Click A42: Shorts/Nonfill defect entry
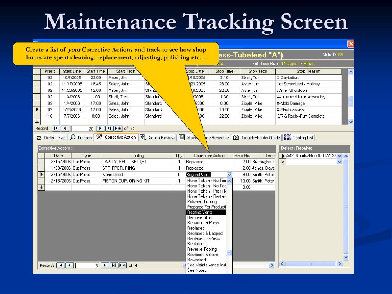 pos(311,156)
